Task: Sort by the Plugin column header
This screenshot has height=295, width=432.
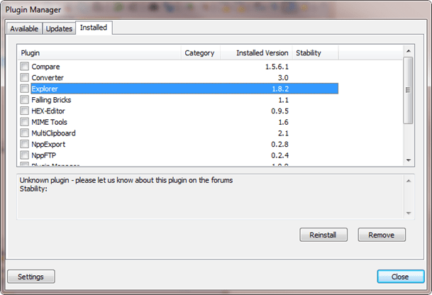Action: (x=99, y=52)
